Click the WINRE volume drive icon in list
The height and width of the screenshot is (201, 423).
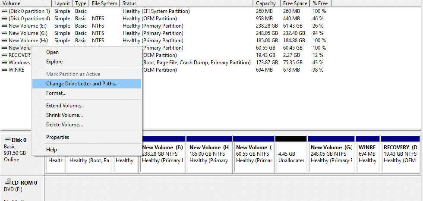pyautogui.click(x=4, y=70)
